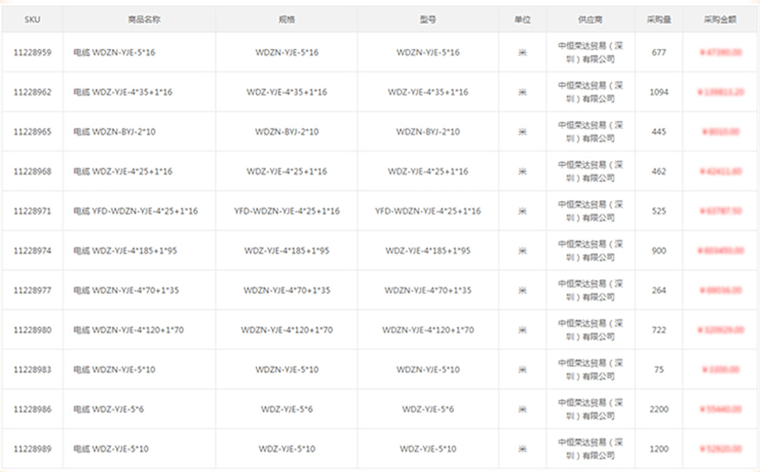The height and width of the screenshot is (472, 760).
Task: Click product name 电缆 WDZ-YJE-4*25+1*16
Action: point(123,171)
